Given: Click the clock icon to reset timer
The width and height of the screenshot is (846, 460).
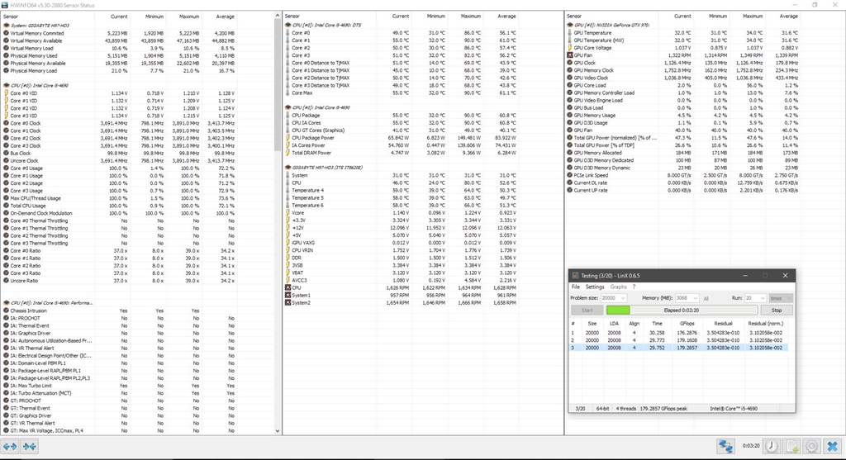Looking at the screenshot, I should point(770,446).
